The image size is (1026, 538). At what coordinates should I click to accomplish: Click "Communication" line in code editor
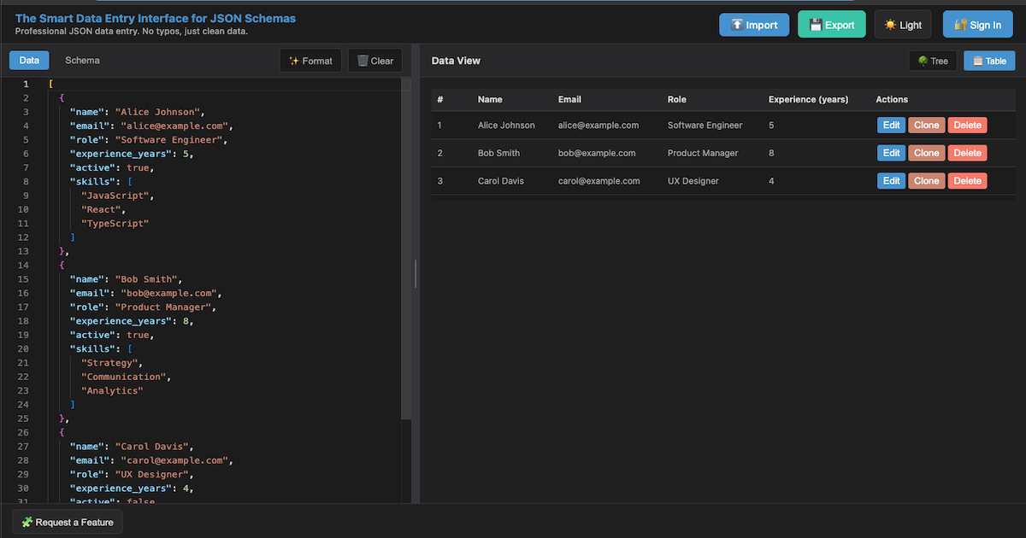click(x=127, y=377)
